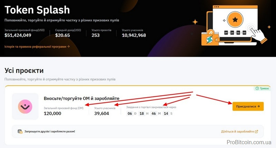Click the clock icon in the Триває badge
This screenshot has height=148, width=276.
click(x=257, y=88)
